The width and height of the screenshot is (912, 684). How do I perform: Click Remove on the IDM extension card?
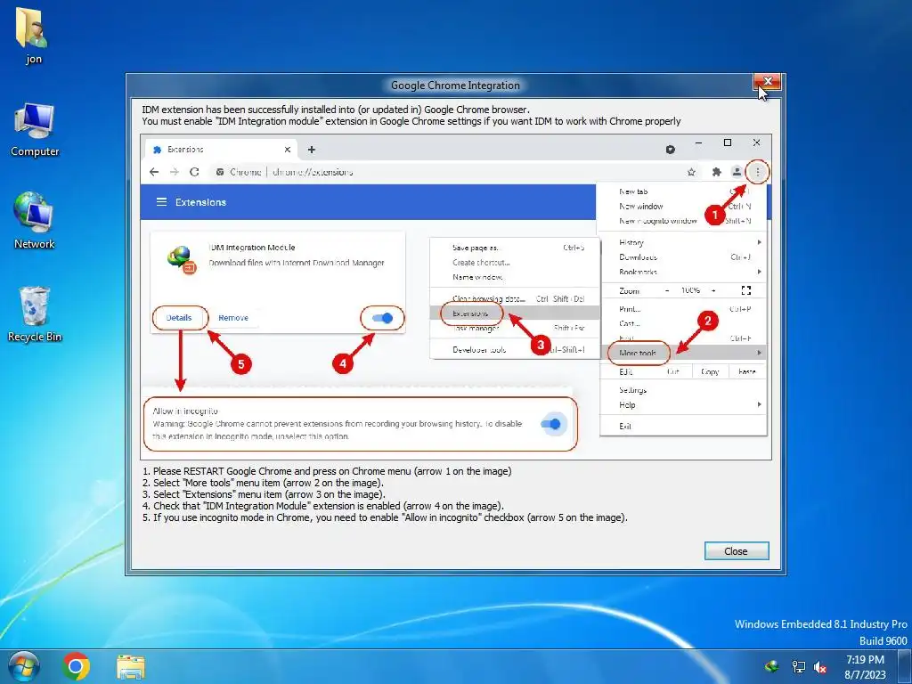pyautogui.click(x=233, y=318)
